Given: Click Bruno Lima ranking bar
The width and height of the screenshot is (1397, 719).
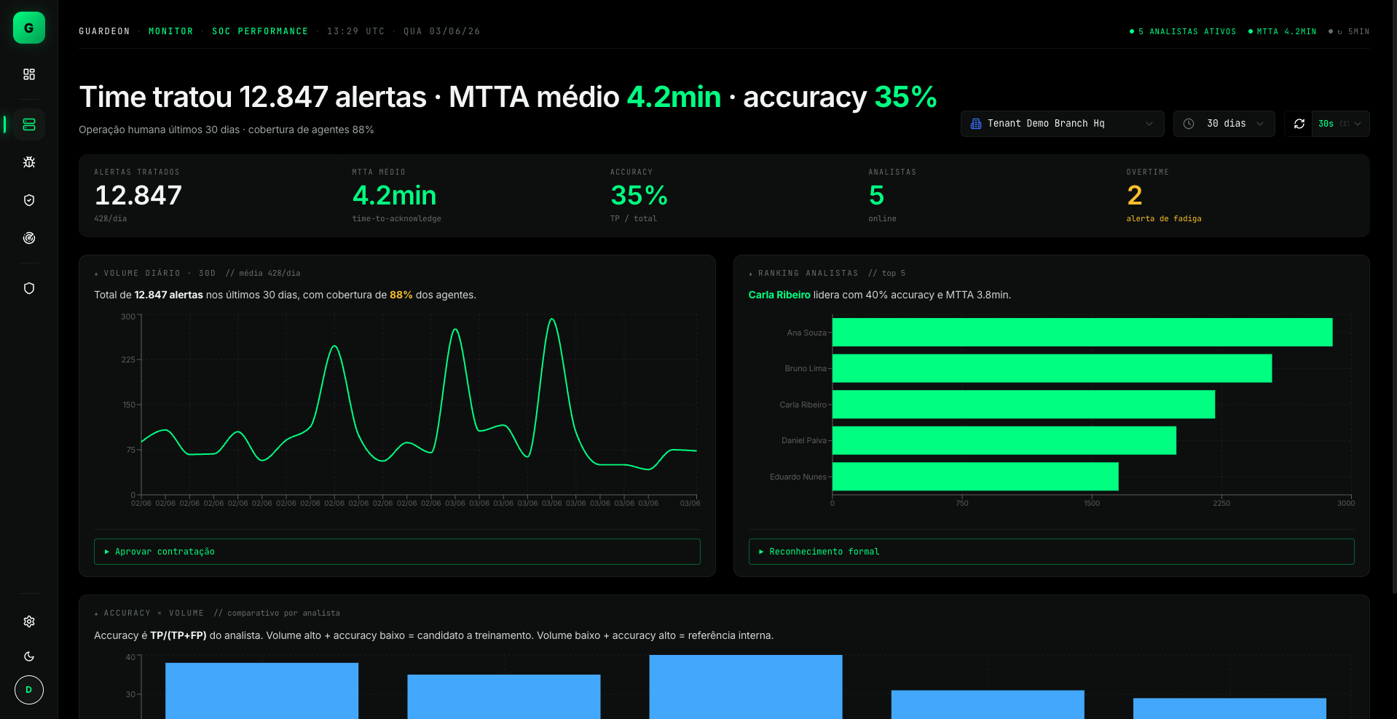Looking at the screenshot, I should coord(1052,368).
